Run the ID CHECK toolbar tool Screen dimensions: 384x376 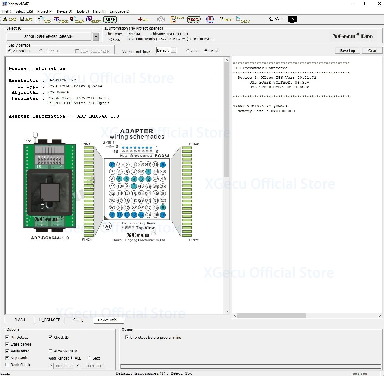point(61,20)
